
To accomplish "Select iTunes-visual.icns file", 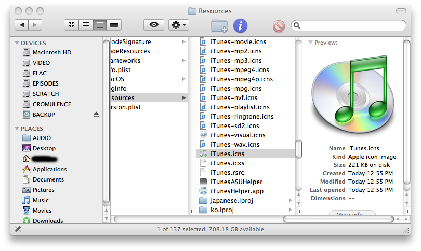I will (245, 135).
